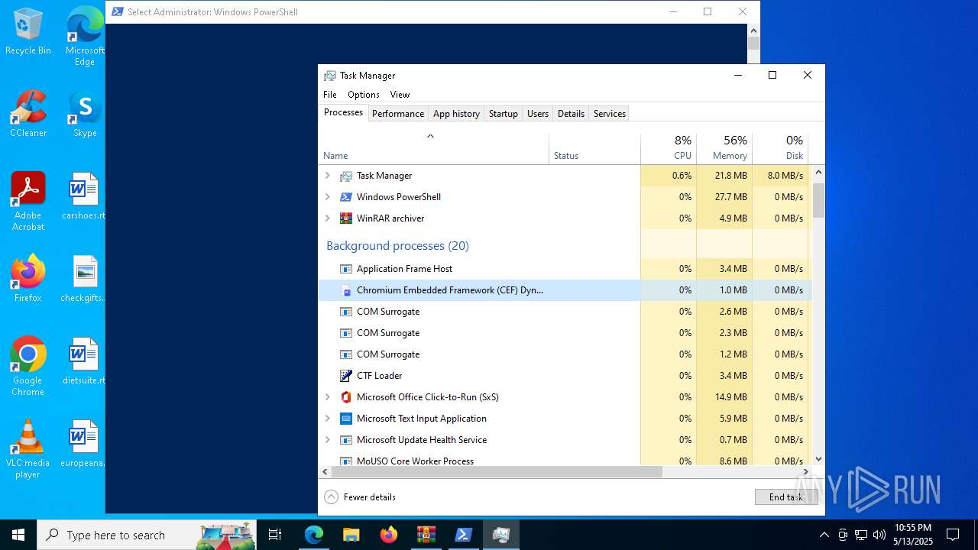
Task: Switch to the Startup tab
Action: point(504,114)
